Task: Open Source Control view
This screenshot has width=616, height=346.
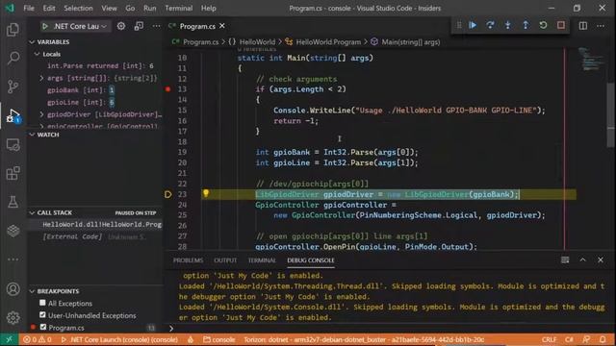Action: tap(13, 86)
